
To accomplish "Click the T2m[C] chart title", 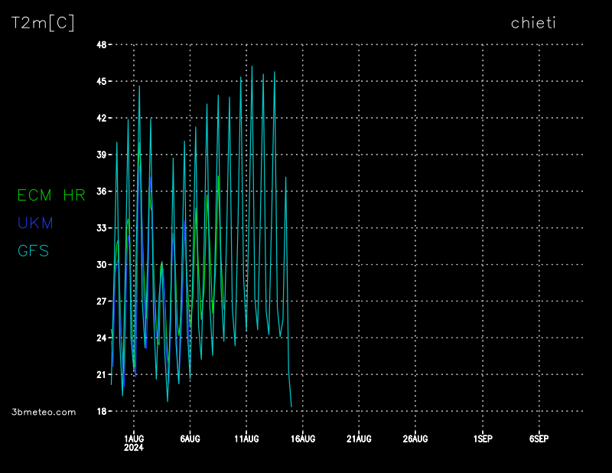I will [x=43, y=23].
